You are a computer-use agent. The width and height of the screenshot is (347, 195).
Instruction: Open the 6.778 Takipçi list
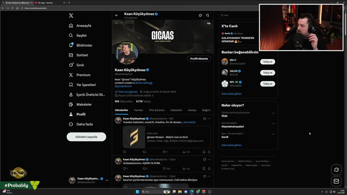click(143, 101)
